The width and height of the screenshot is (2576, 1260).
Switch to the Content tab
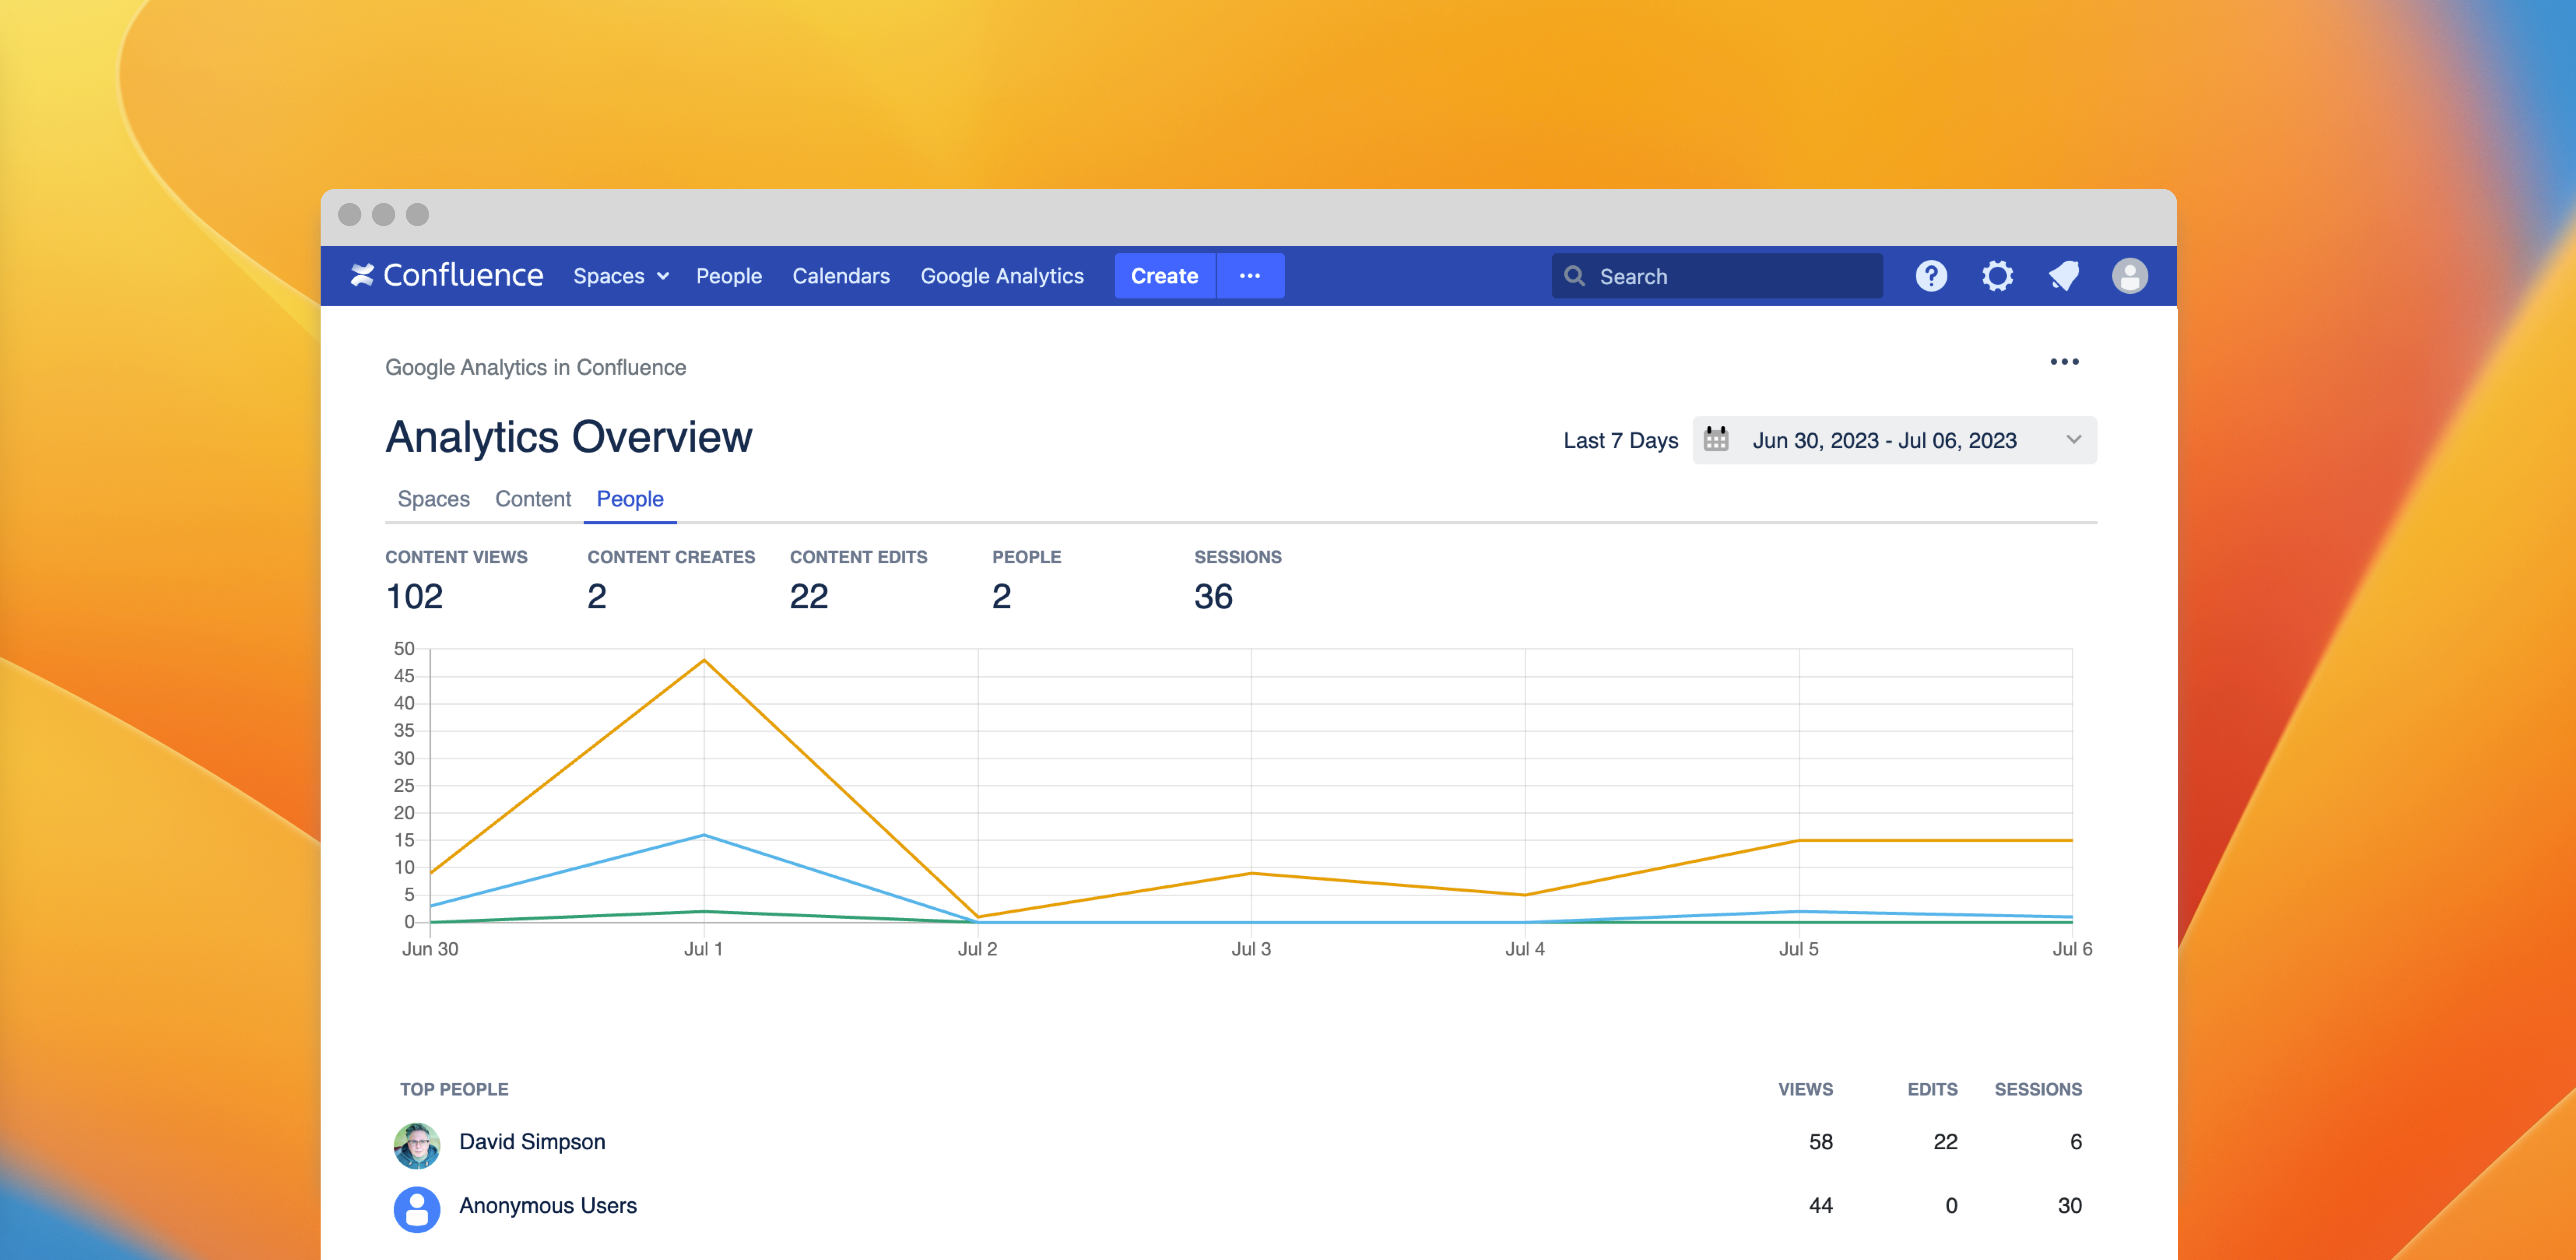533,499
